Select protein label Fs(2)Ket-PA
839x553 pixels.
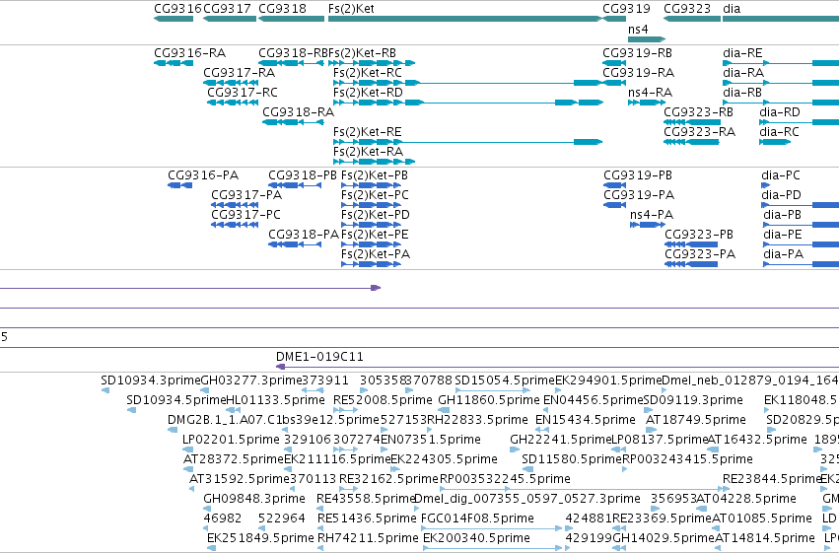[376, 254]
